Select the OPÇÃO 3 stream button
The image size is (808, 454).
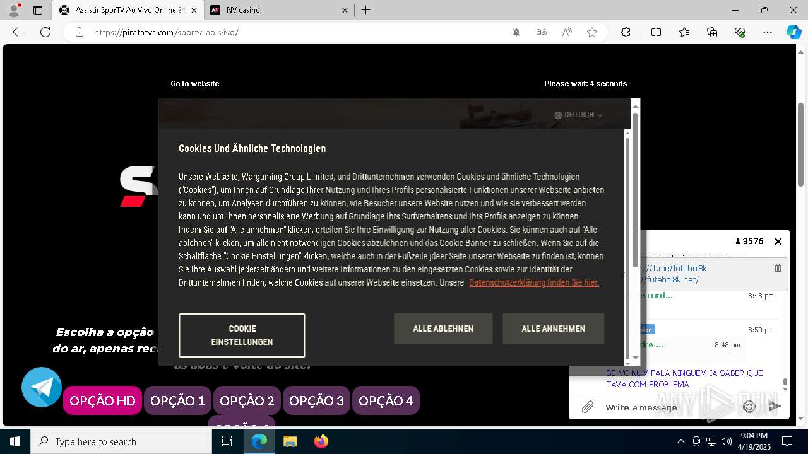[x=316, y=400]
